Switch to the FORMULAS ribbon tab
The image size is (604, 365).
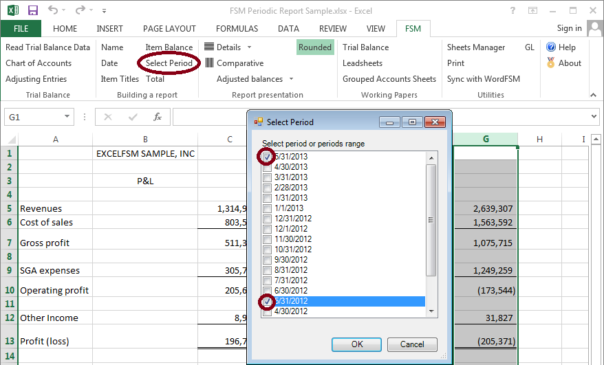click(237, 28)
